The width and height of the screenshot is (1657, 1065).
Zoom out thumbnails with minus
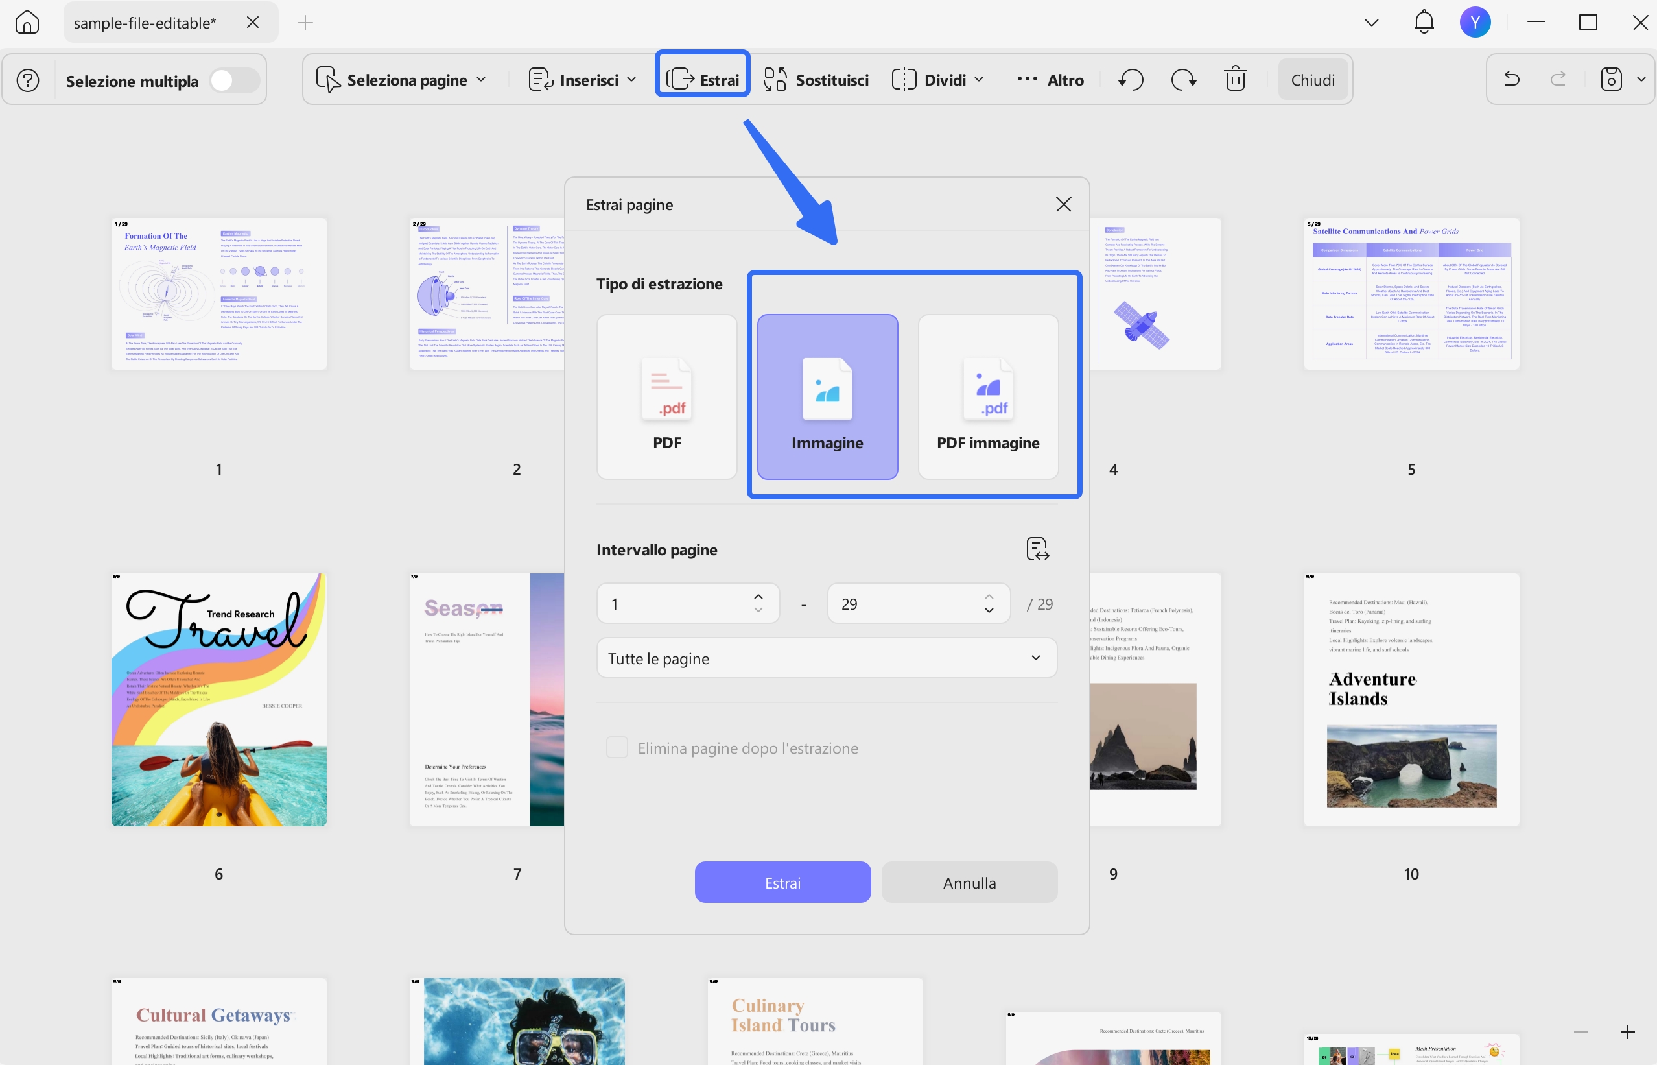coord(1581,1032)
